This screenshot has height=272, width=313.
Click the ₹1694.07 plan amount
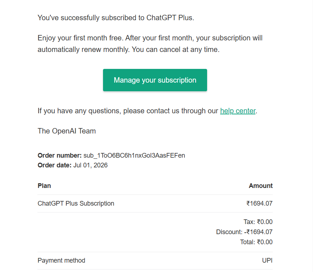(x=259, y=203)
